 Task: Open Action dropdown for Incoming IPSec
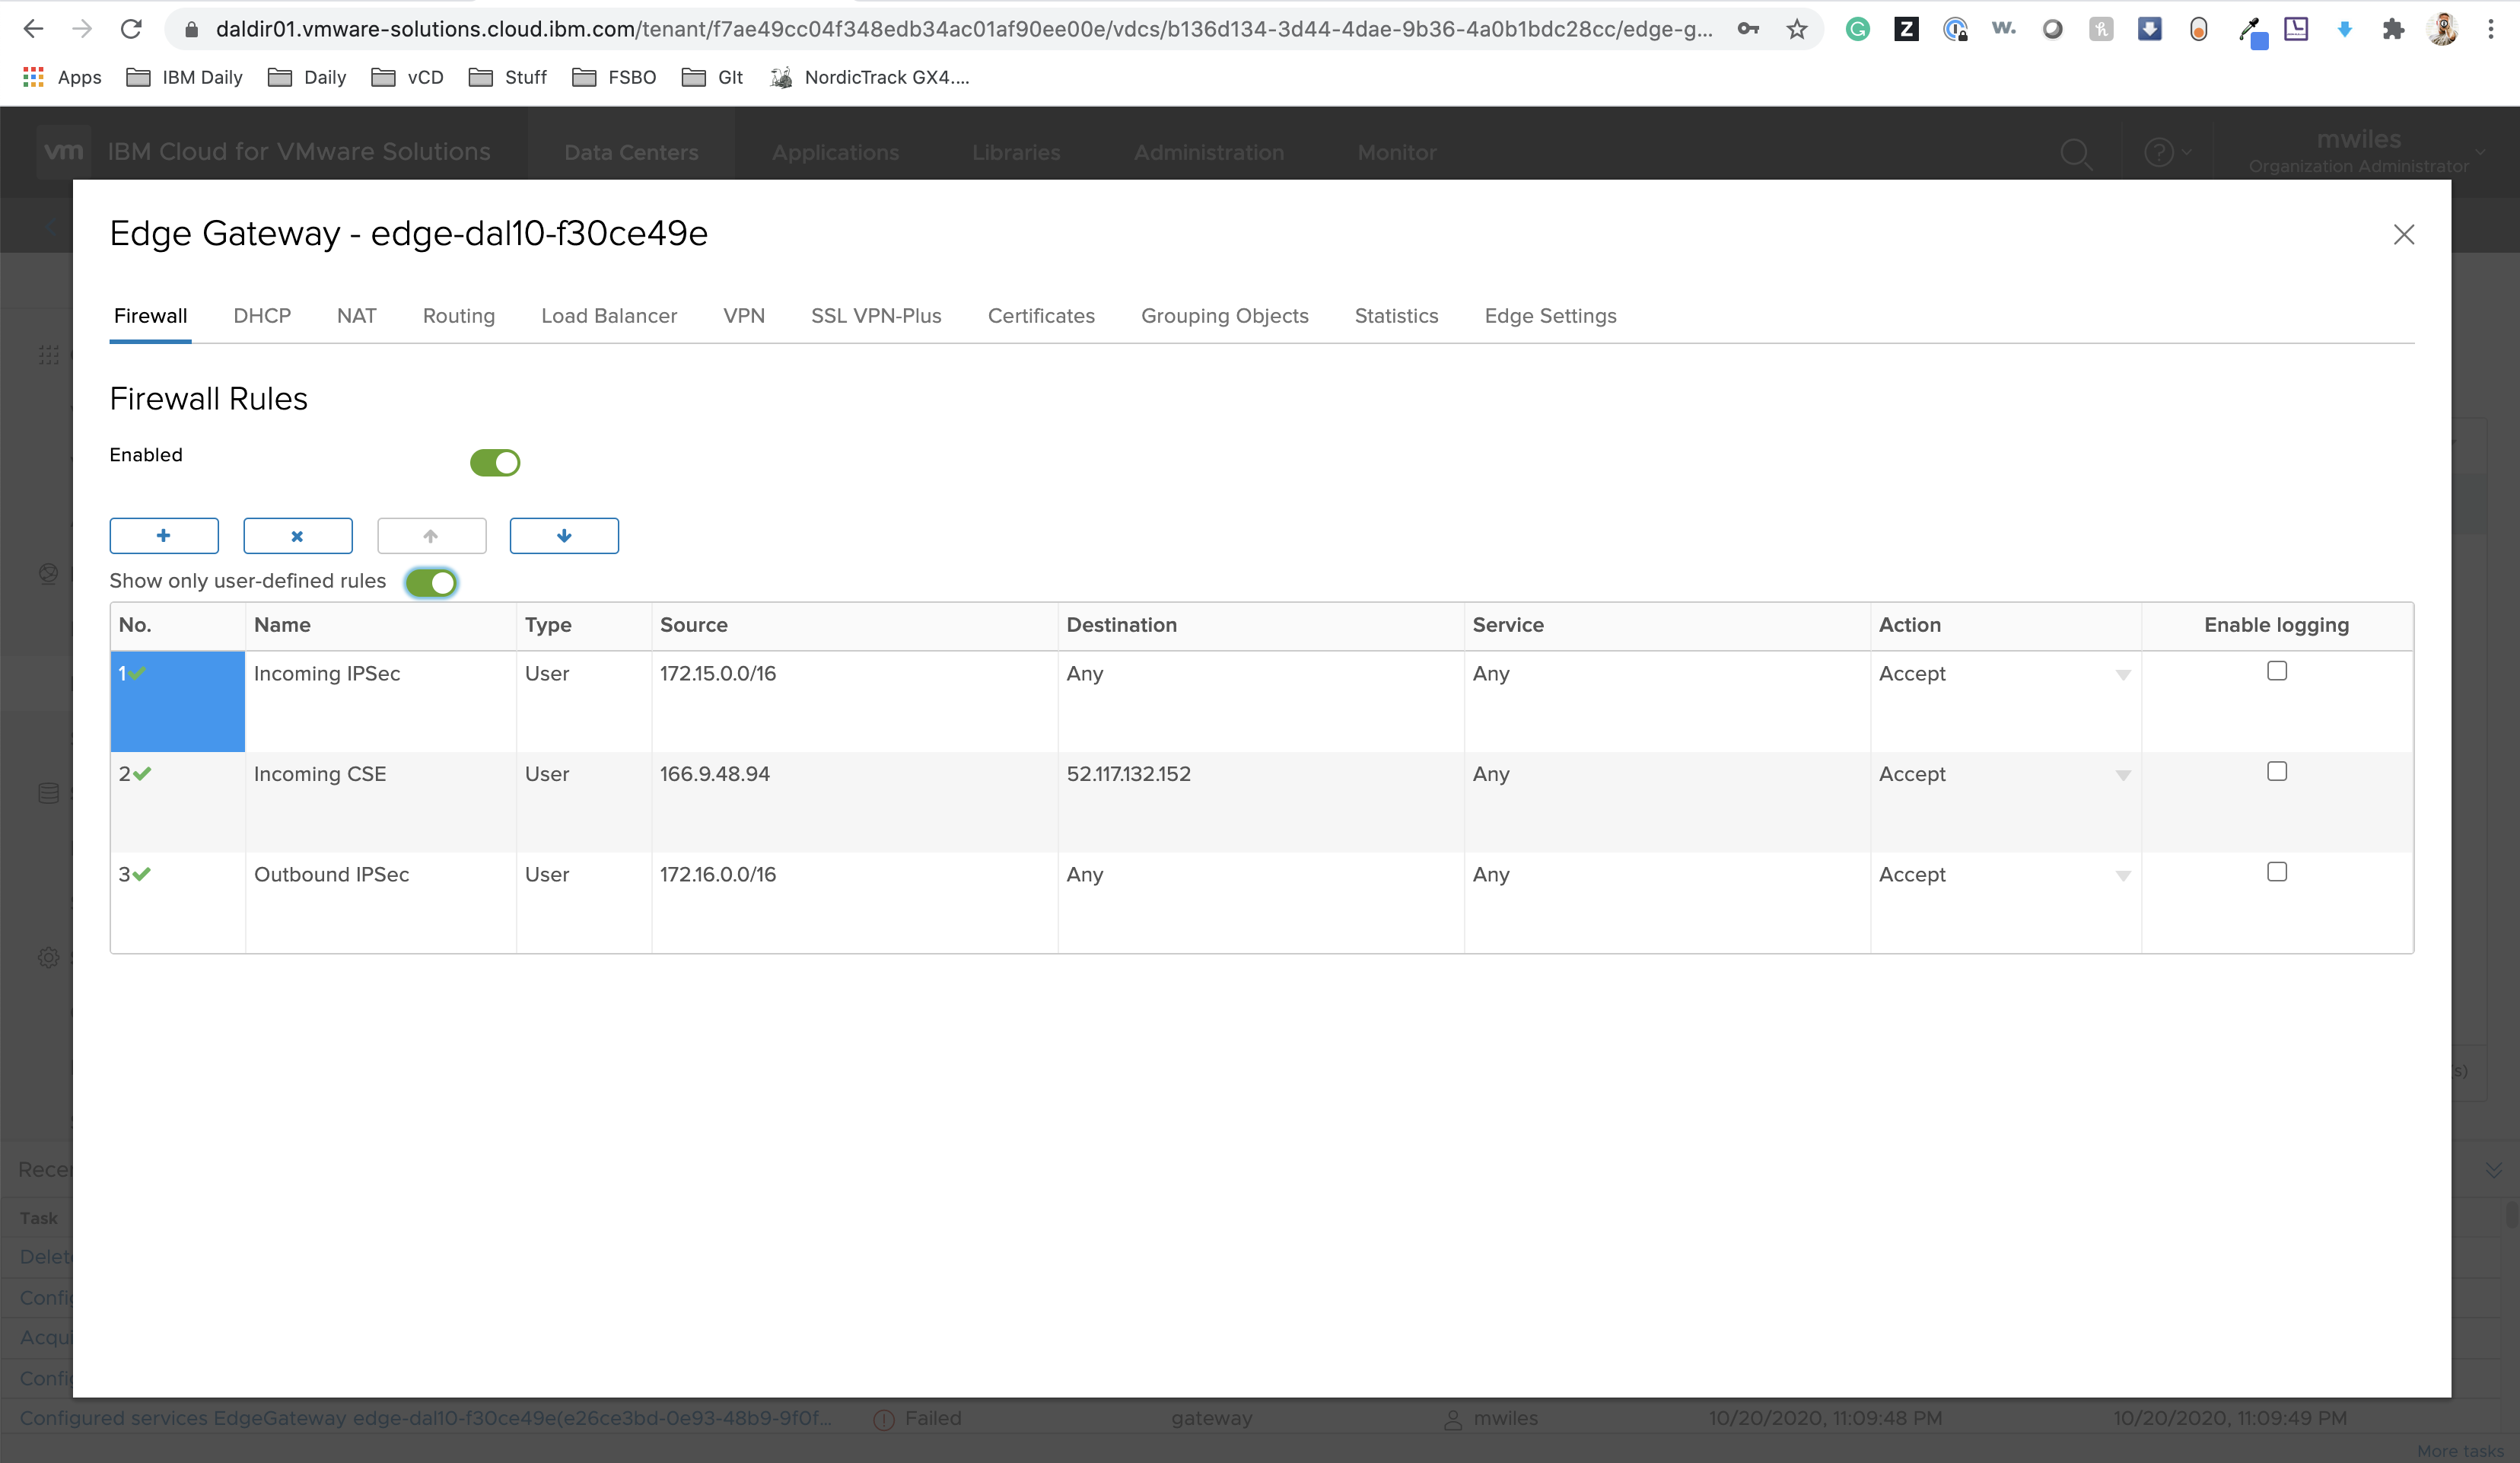(2122, 674)
